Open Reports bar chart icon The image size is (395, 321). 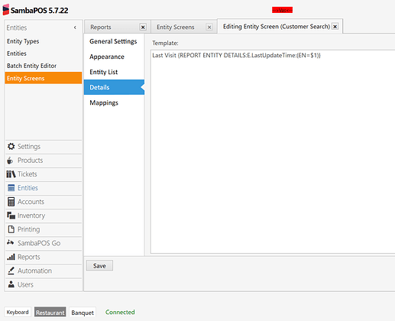[x=11, y=257]
